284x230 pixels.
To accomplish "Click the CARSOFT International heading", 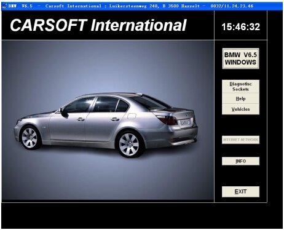I will coord(98,25).
